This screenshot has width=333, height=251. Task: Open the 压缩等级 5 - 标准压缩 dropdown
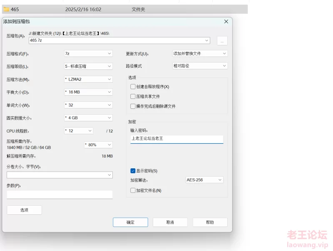point(88,66)
